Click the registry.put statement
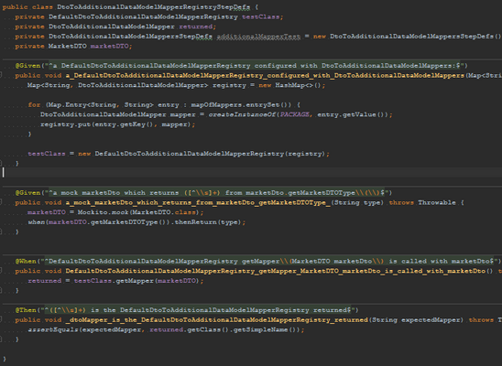Viewport: 502px width, 366px height. point(117,124)
